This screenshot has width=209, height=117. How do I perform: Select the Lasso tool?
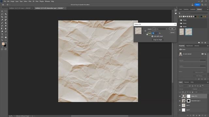tap(2, 14)
